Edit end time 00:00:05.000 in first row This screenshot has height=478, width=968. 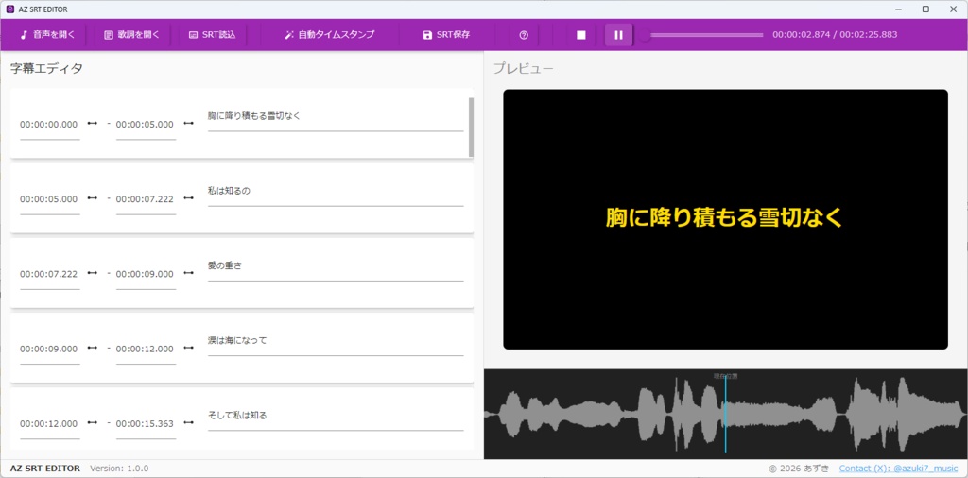[146, 125]
